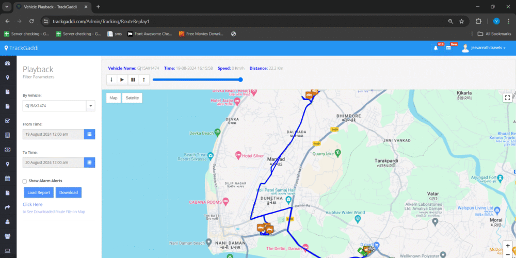Click the Load Report button
The width and height of the screenshot is (516, 258).
(39, 192)
